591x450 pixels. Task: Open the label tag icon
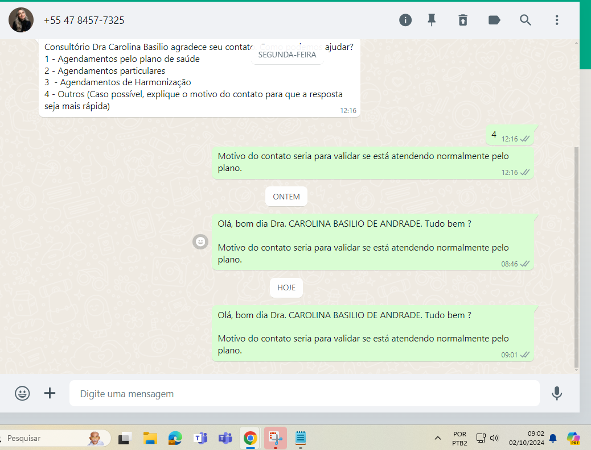(x=494, y=20)
